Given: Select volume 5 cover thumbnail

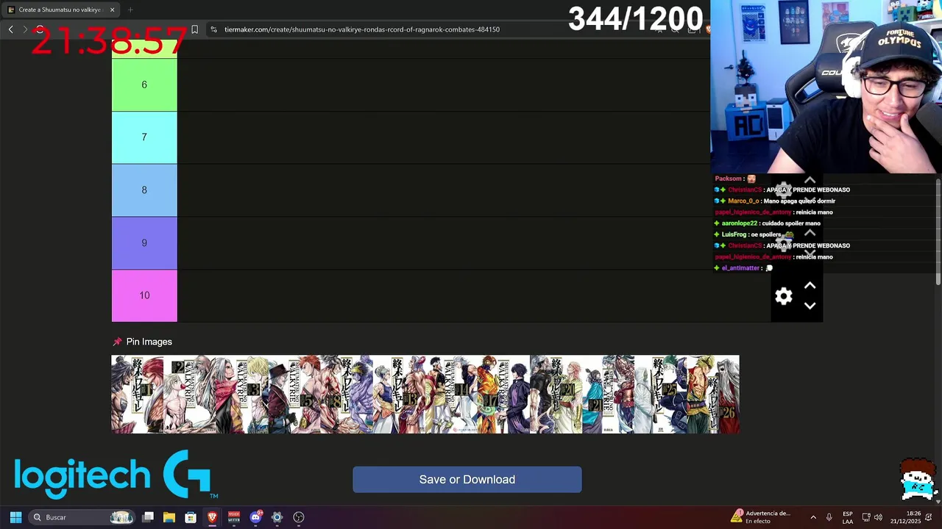Looking at the screenshot, I should 294,395.
